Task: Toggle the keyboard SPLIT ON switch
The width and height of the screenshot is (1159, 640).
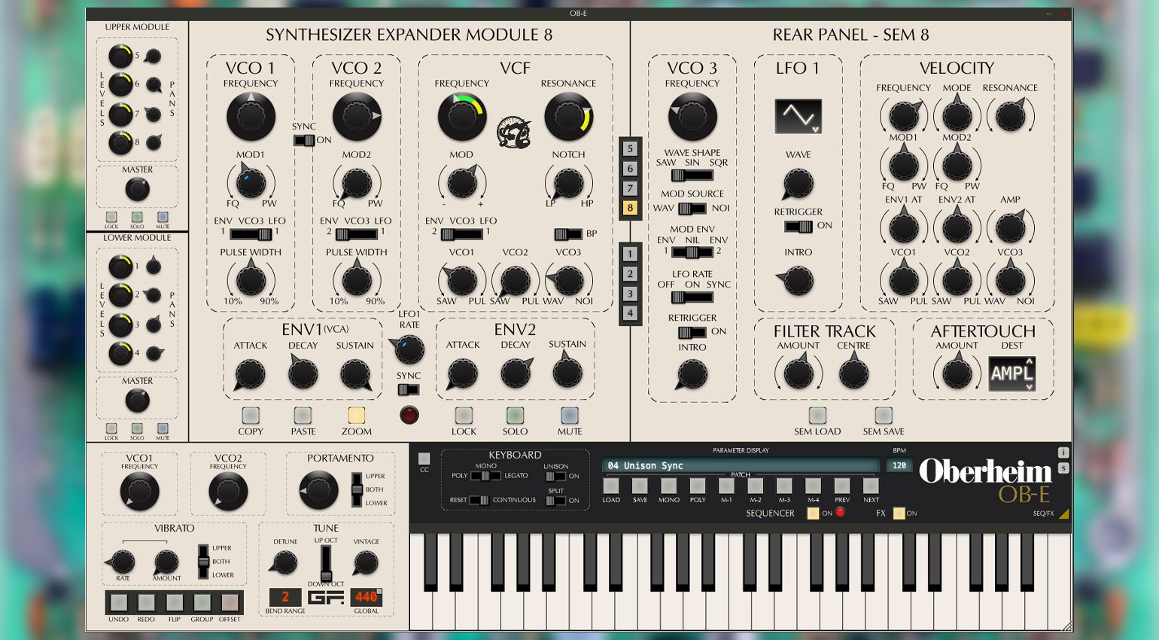Action: coord(555,501)
